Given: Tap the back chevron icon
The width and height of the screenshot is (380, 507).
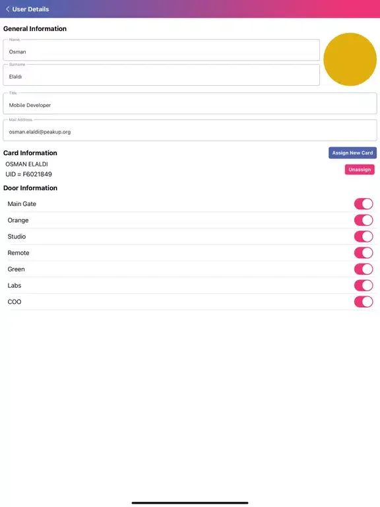Looking at the screenshot, I should click(x=7, y=9).
